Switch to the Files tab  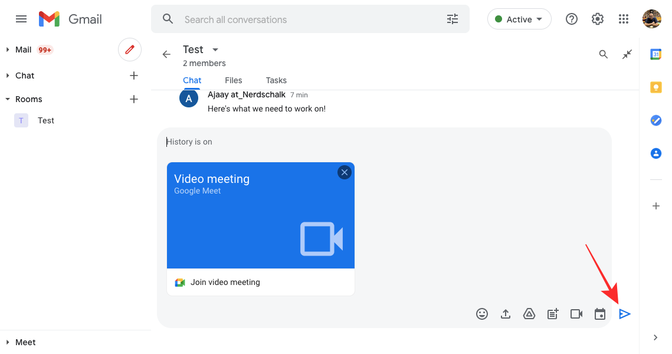pos(234,80)
